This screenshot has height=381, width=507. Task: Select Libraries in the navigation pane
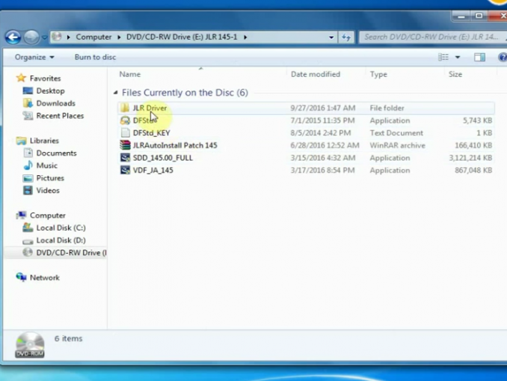click(x=44, y=141)
